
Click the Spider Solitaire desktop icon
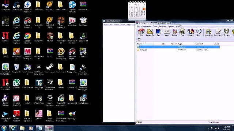tap(5, 100)
